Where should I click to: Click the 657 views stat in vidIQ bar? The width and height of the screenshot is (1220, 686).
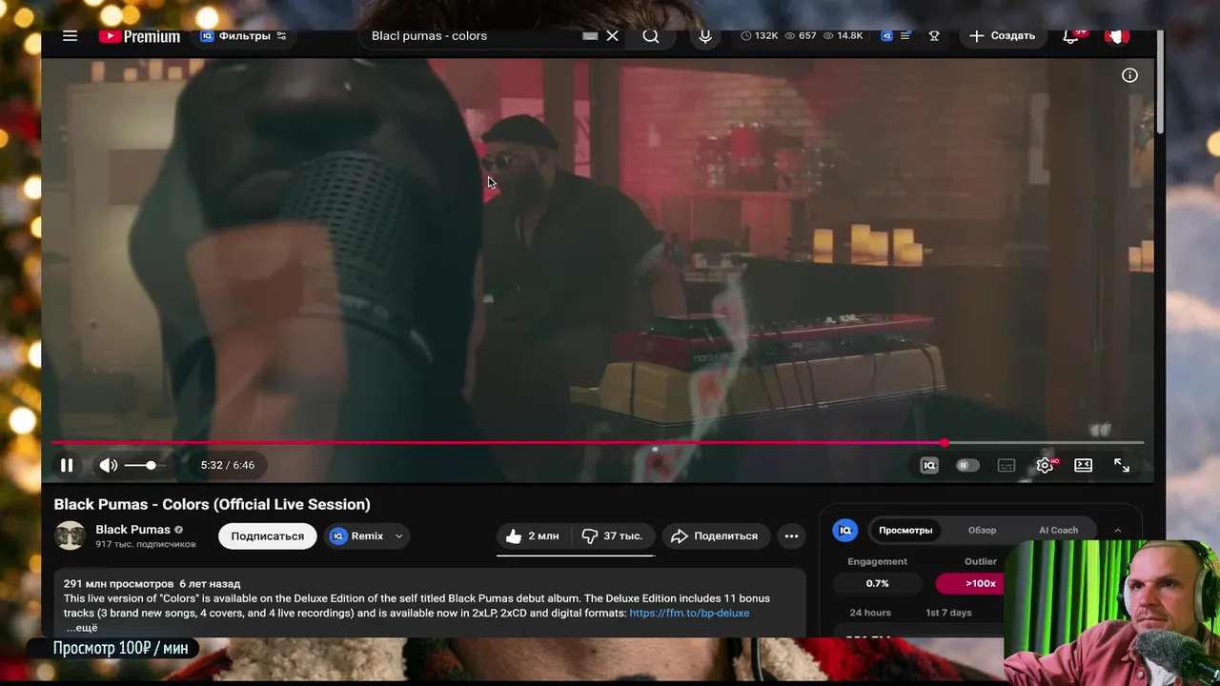tap(801, 35)
